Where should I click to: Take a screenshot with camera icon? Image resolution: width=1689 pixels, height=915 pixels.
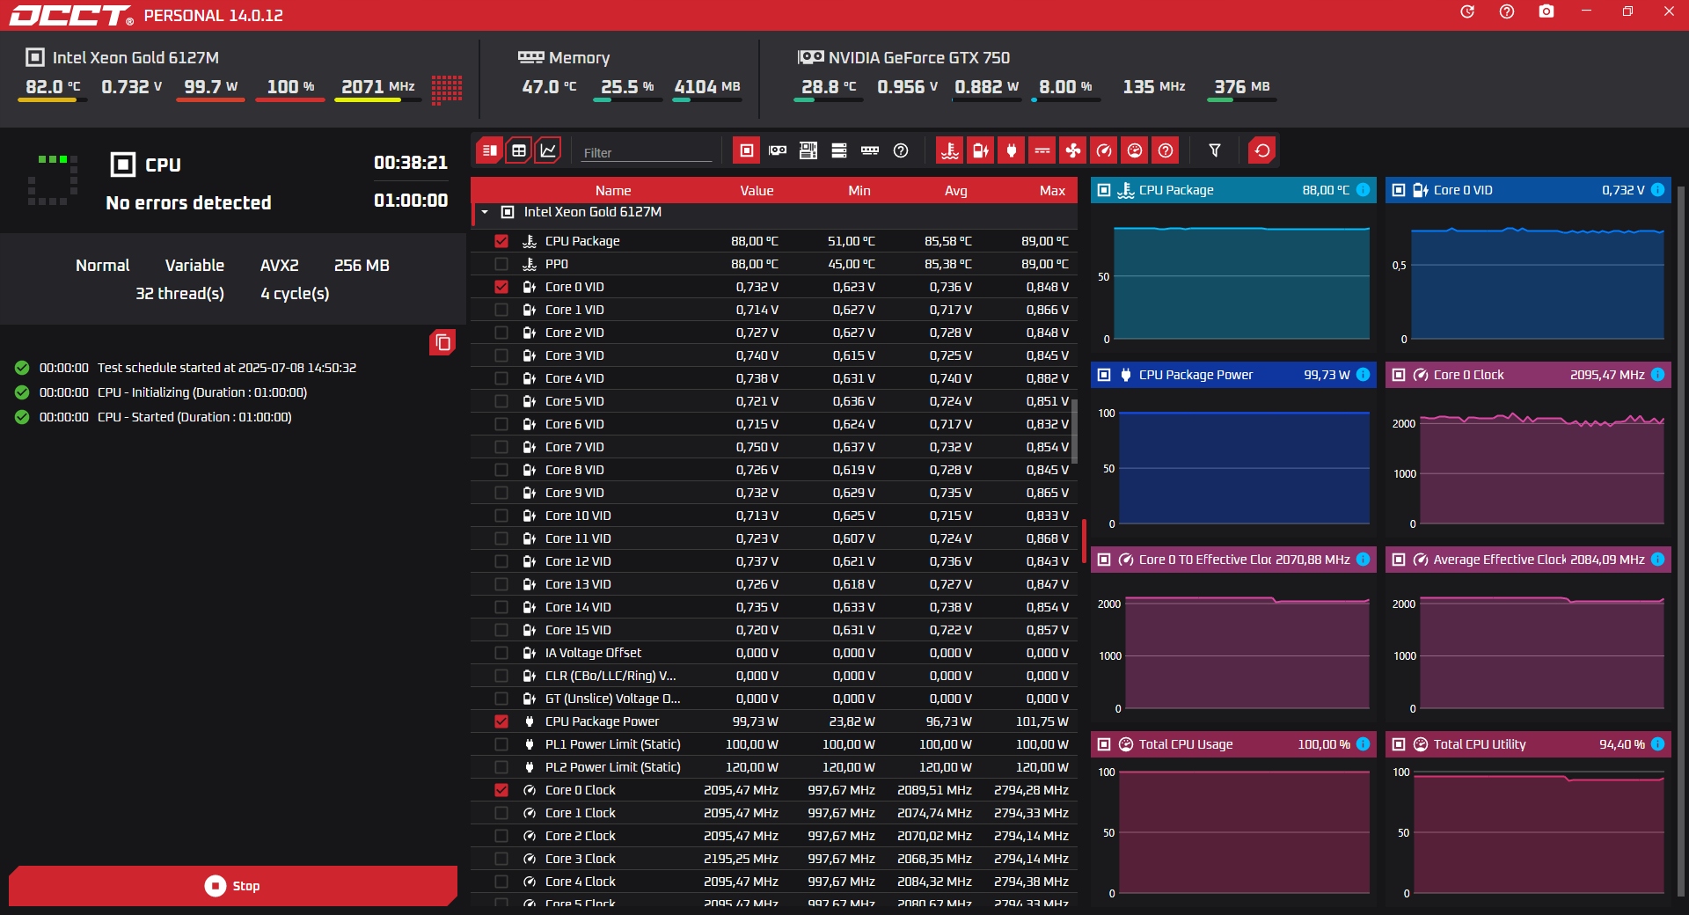(1546, 12)
